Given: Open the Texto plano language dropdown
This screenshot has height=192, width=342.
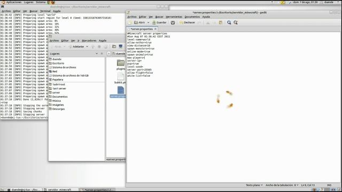Looking at the screenshot, I should point(254,185).
